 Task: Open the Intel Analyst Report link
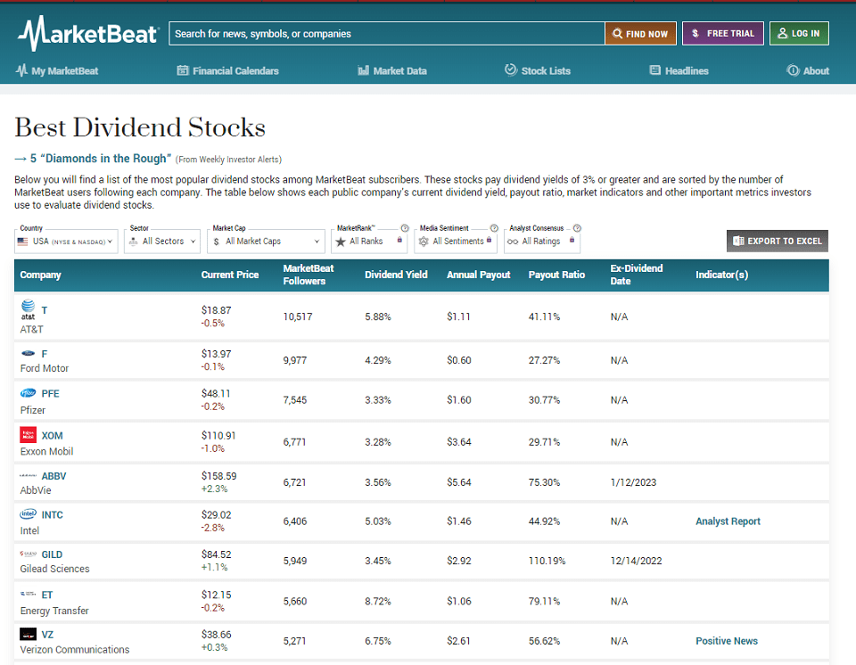(728, 521)
